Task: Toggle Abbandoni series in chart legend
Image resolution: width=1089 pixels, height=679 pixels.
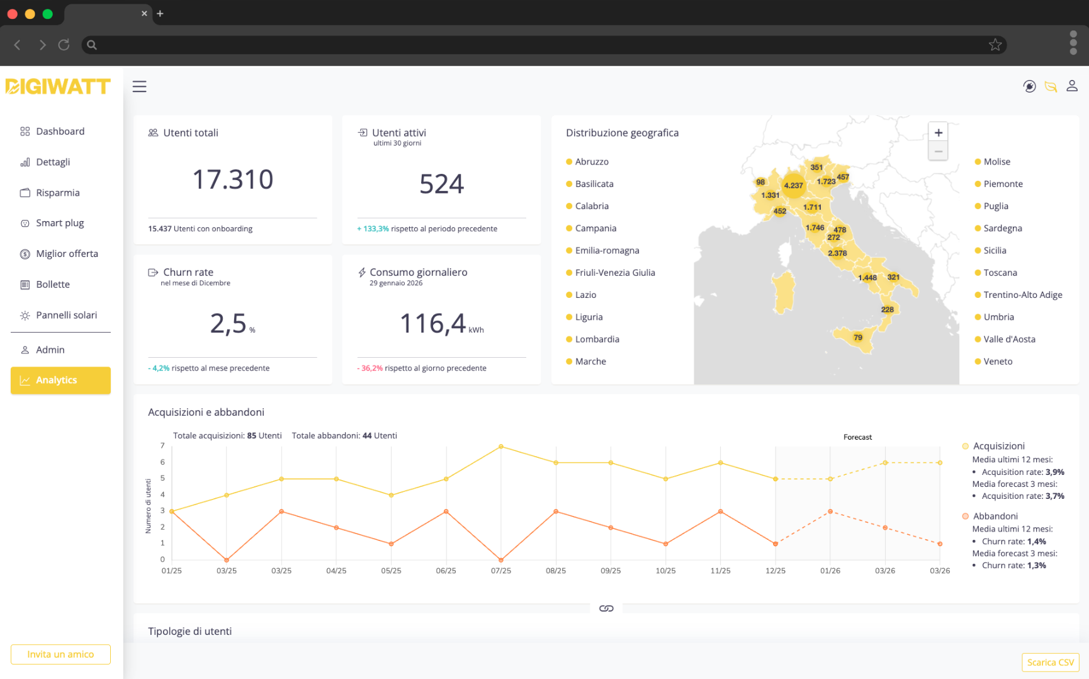Action: coord(995,516)
